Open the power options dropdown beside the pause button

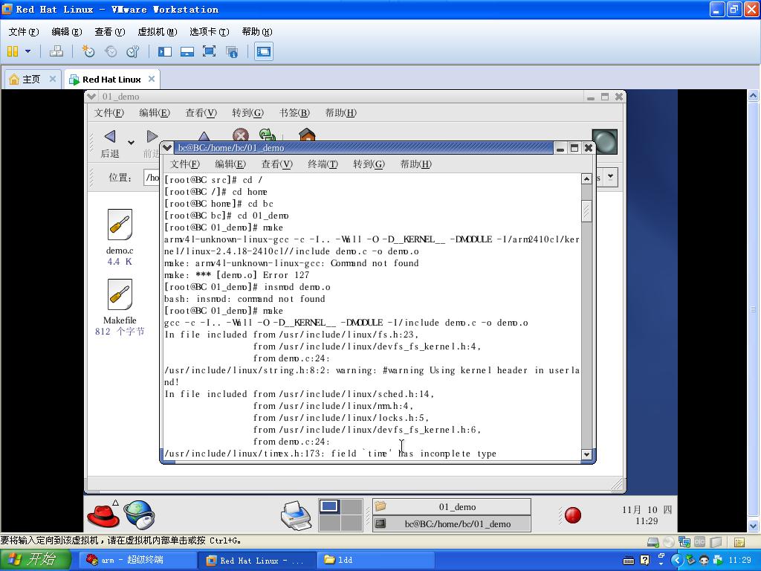(x=28, y=51)
